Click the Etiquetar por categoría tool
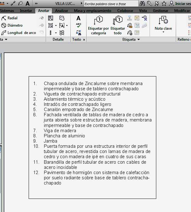Screen dimensions: 191x212 98,25
